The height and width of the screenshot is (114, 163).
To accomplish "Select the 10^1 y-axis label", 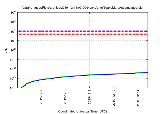I will click(x=13, y=41).
